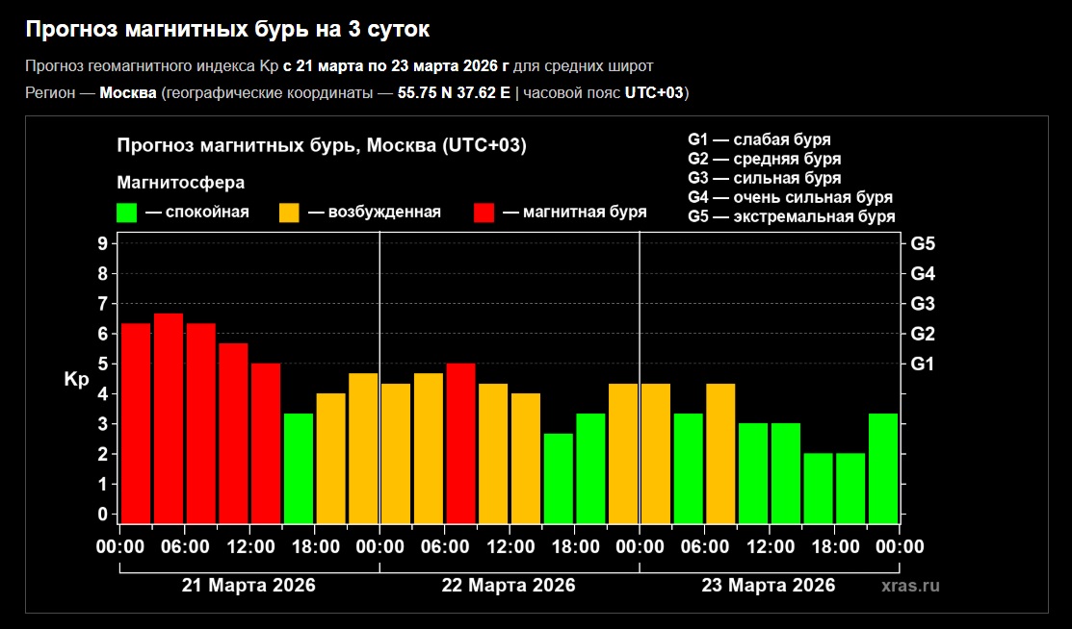Click the tallest red bar on 21 March

(x=169, y=418)
